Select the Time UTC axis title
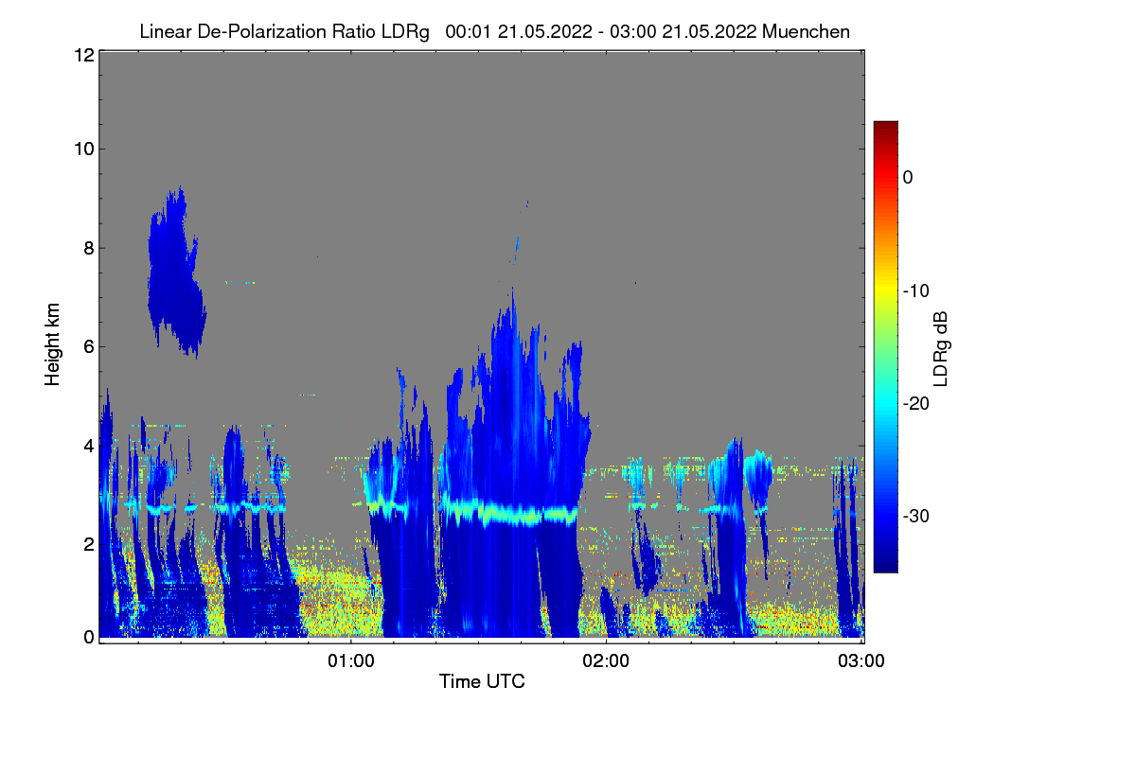 (482, 681)
